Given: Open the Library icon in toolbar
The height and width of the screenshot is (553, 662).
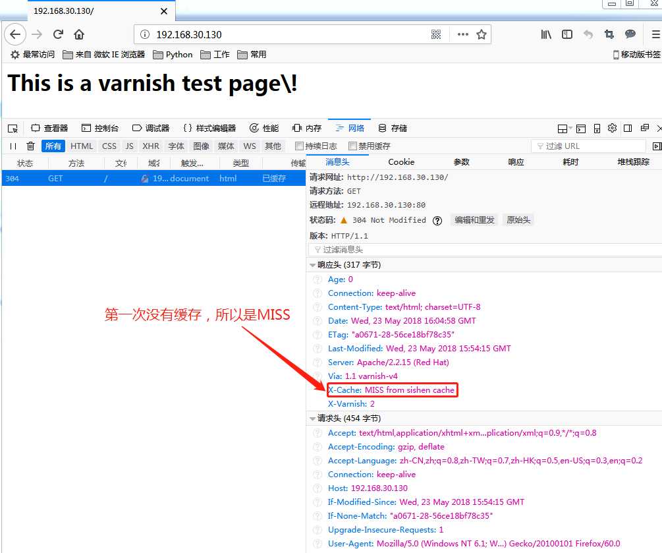Looking at the screenshot, I should (546, 34).
